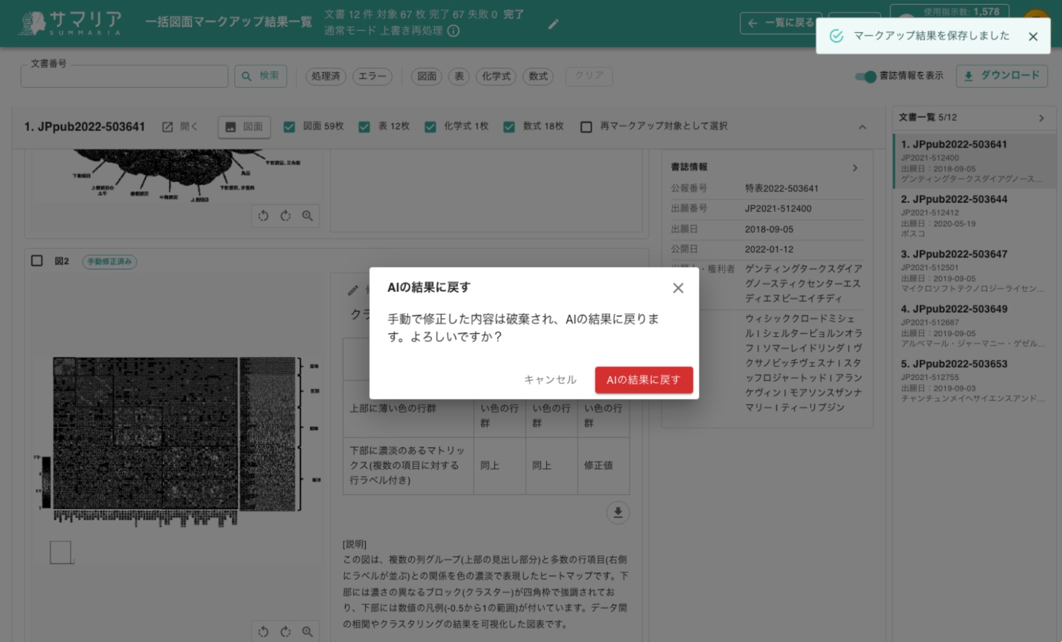Click the JP2021-512400 application number value
Image resolution: width=1062 pixels, height=642 pixels.
[778, 209]
